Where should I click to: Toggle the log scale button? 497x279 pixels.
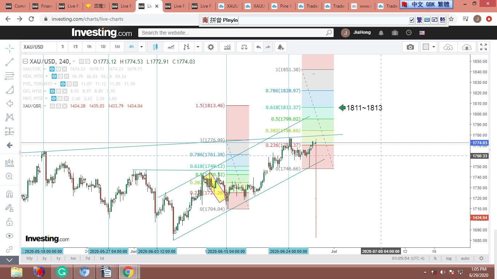pyautogui.click(x=449, y=258)
